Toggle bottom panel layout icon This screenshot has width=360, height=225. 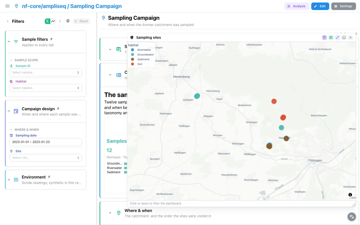point(344,37)
